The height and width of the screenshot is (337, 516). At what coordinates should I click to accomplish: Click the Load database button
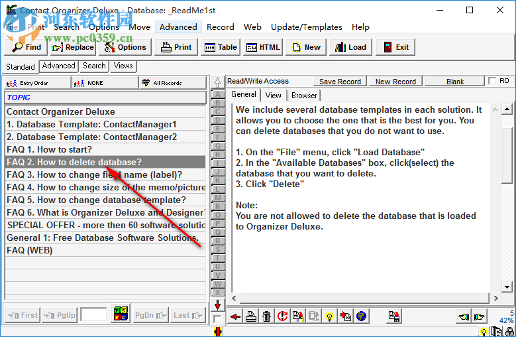[x=350, y=47]
